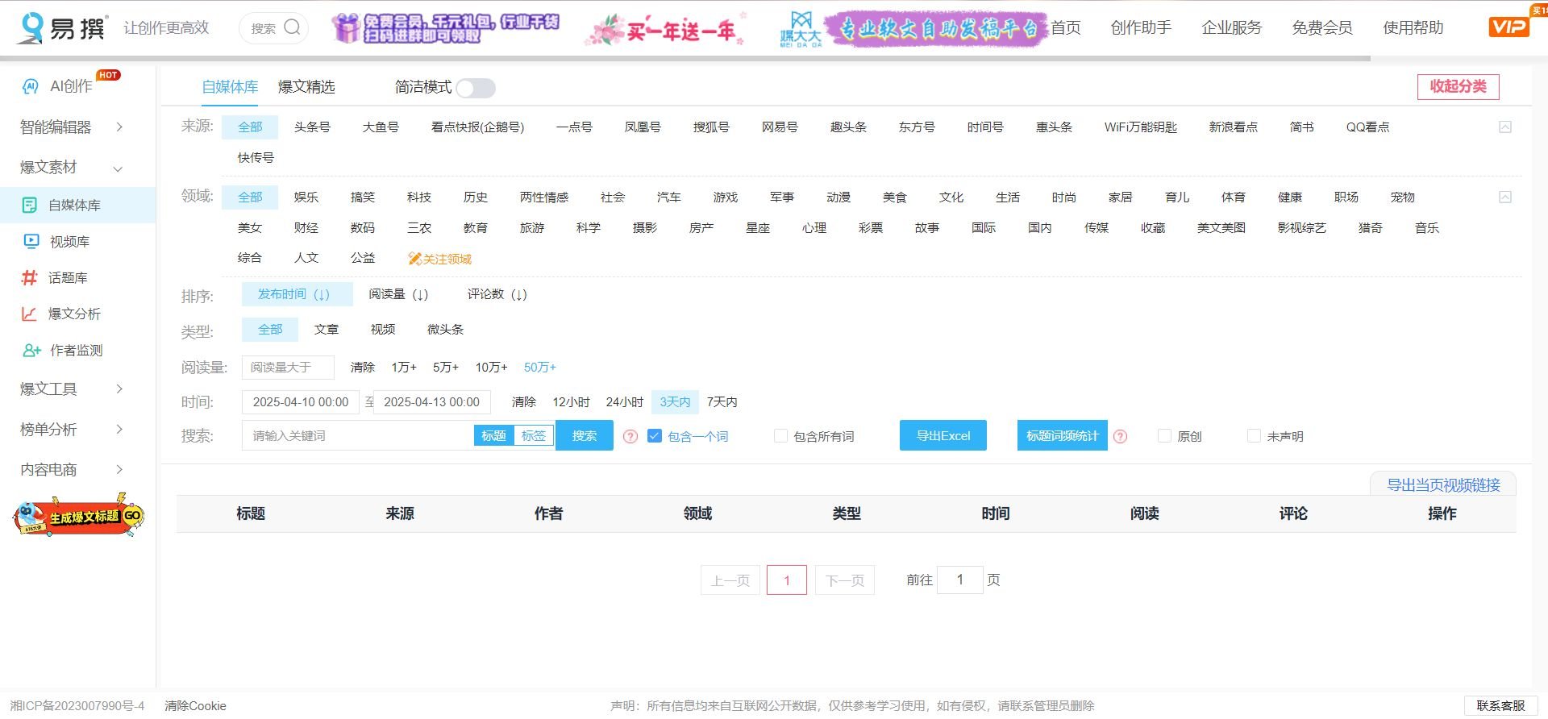Click the help icon beside 标题词频统计
The width and height of the screenshot is (1548, 719).
1120,436
